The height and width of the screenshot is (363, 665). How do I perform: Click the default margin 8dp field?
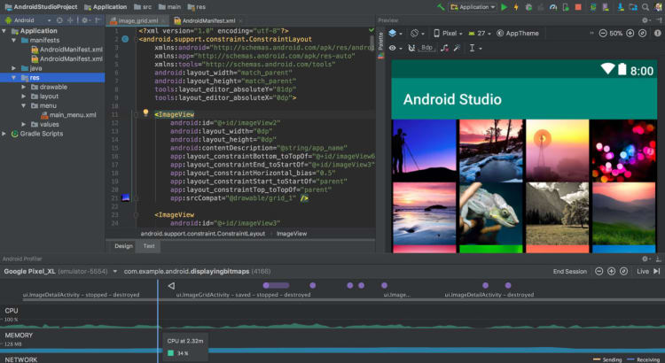[427, 48]
